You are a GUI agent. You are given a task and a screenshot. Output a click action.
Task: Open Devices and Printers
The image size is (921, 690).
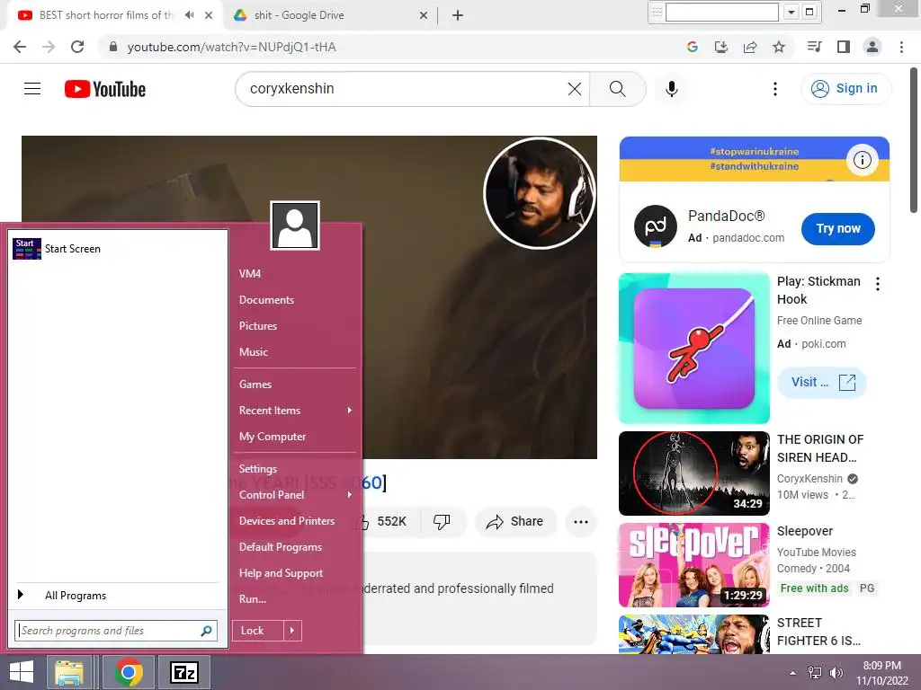coord(287,521)
